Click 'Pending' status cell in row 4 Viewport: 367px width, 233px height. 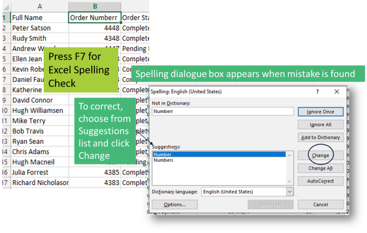point(135,48)
